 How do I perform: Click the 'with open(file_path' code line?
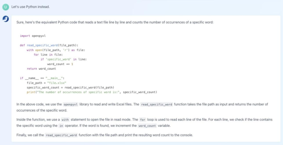click(x=56, y=50)
